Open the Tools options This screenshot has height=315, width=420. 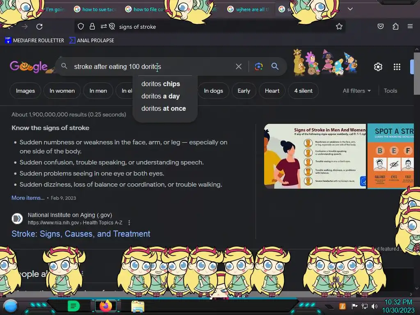(x=390, y=91)
